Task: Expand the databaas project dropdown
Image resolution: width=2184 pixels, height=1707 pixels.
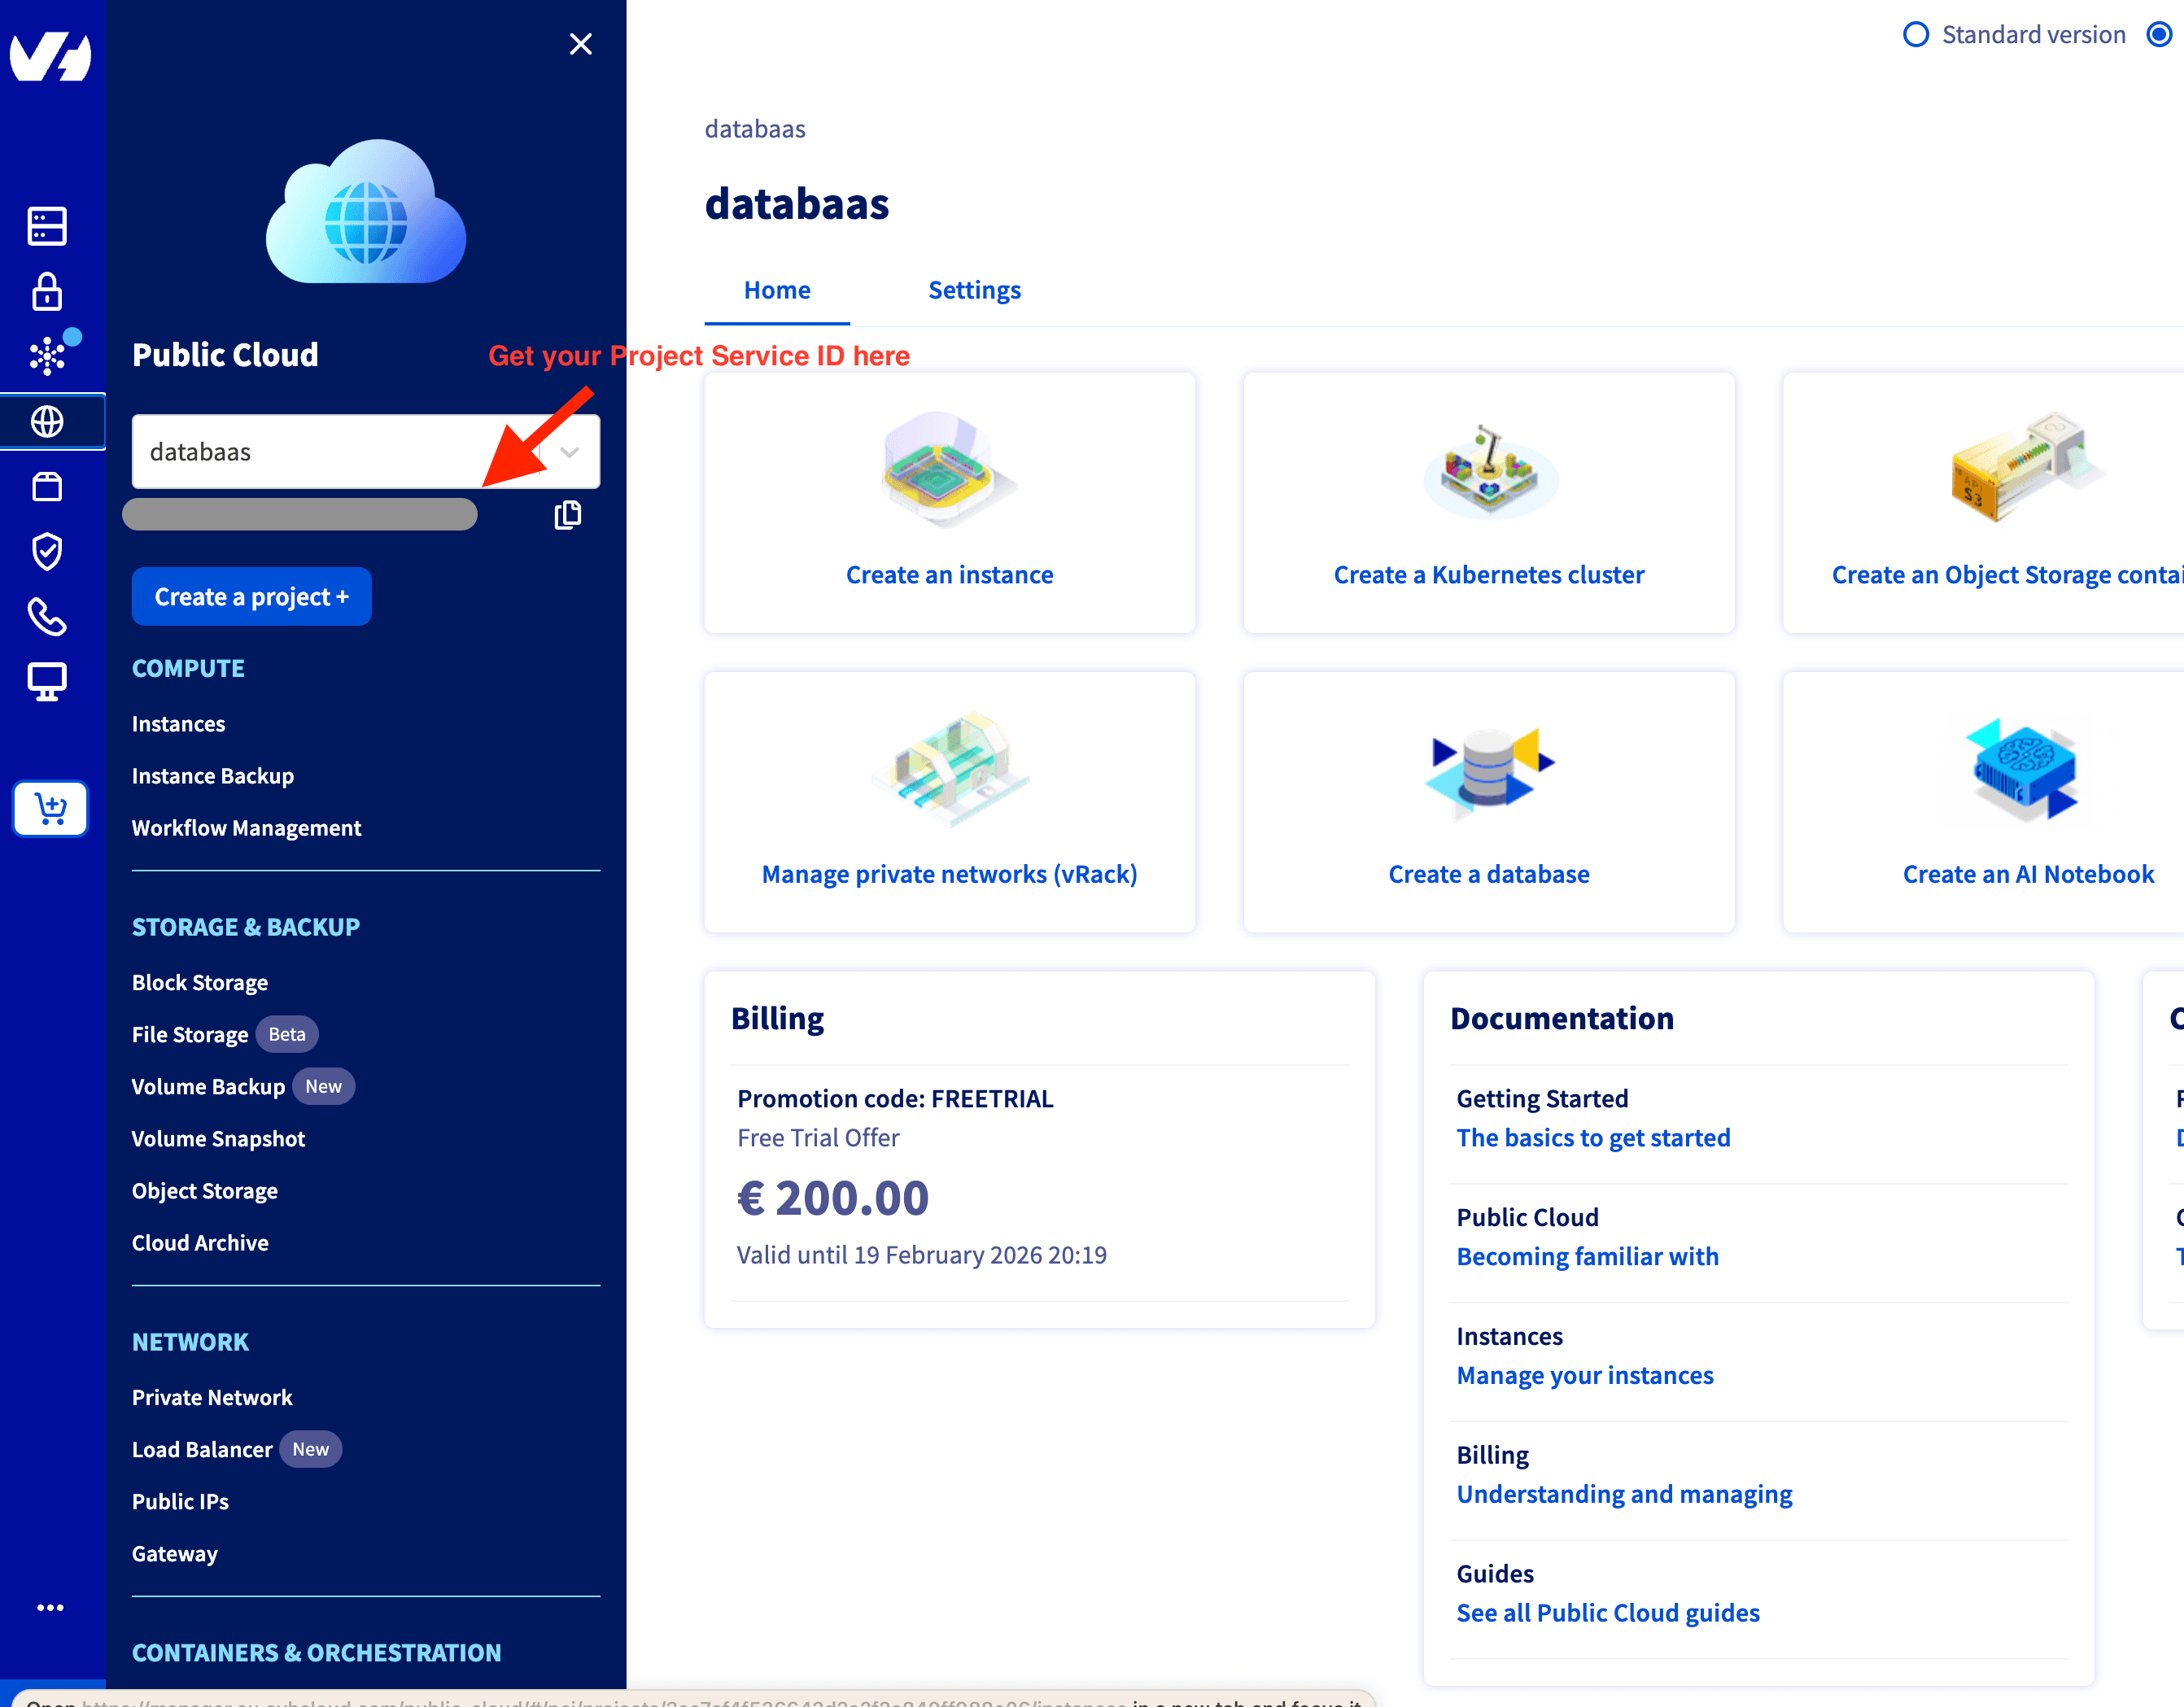Action: [x=569, y=452]
